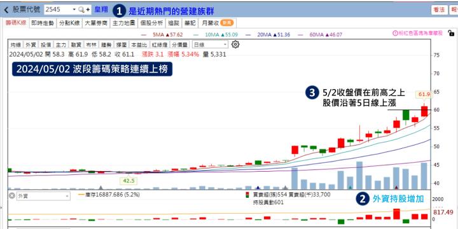The height and width of the screenshot is (229, 458).
Task: Toggle the 外資 overlay button
Action: pyautogui.click(x=31, y=45)
